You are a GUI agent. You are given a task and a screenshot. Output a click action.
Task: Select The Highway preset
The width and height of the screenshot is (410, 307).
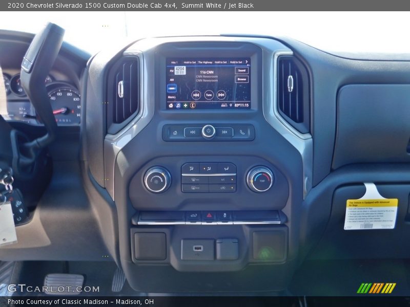point(206,62)
